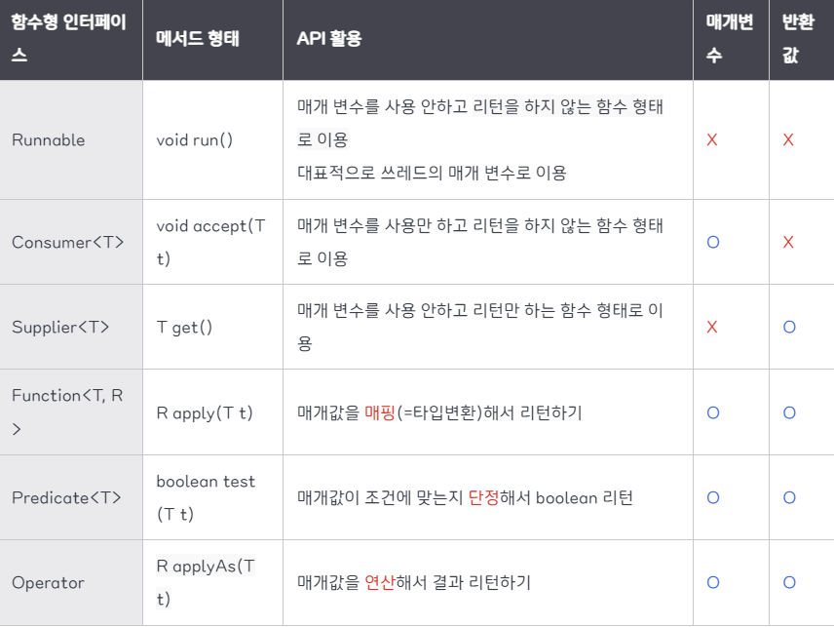Click the blue O under 반환값 for Supplier<T>
The height and width of the screenshot is (627, 834).
pos(789,327)
